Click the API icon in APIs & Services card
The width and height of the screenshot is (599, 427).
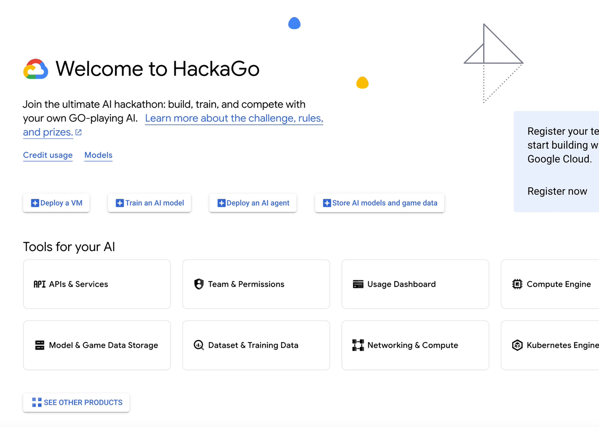point(40,284)
